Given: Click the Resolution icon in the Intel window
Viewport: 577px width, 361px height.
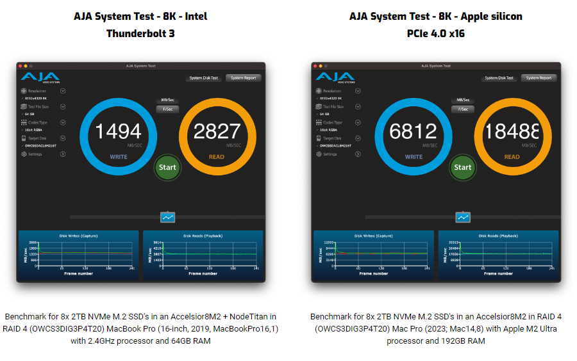Looking at the screenshot, I should [x=24, y=91].
